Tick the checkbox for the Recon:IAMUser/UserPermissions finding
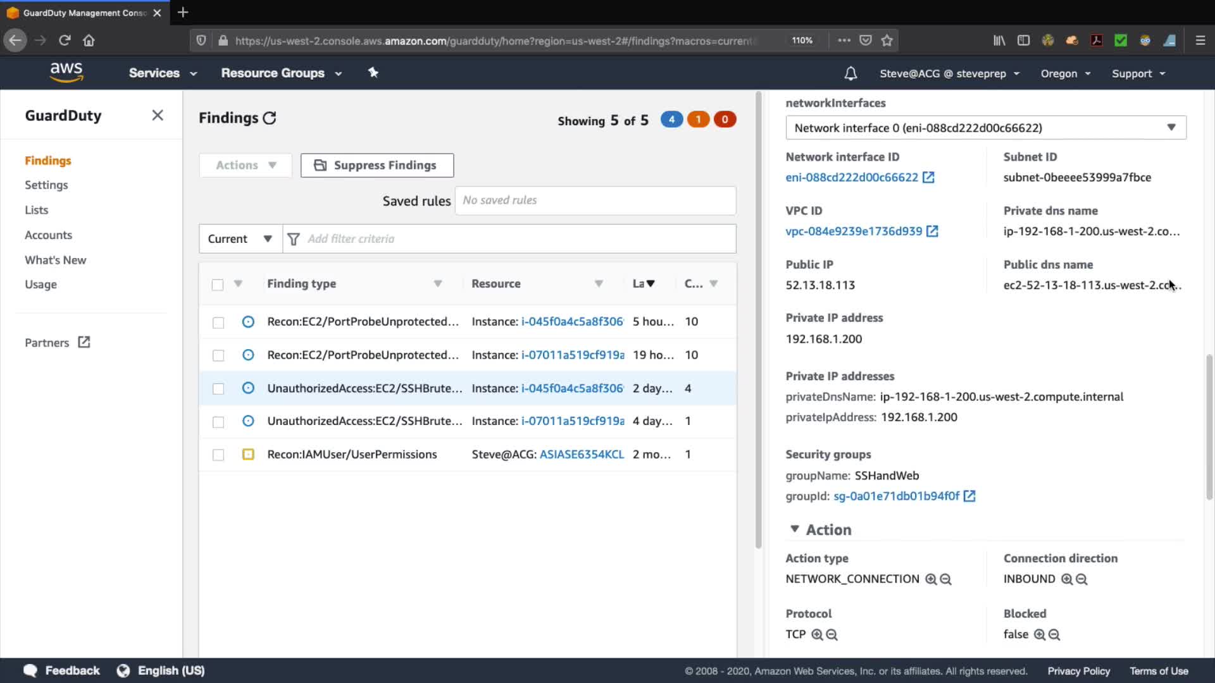This screenshot has width=1215, height=683. pos(218,455)
